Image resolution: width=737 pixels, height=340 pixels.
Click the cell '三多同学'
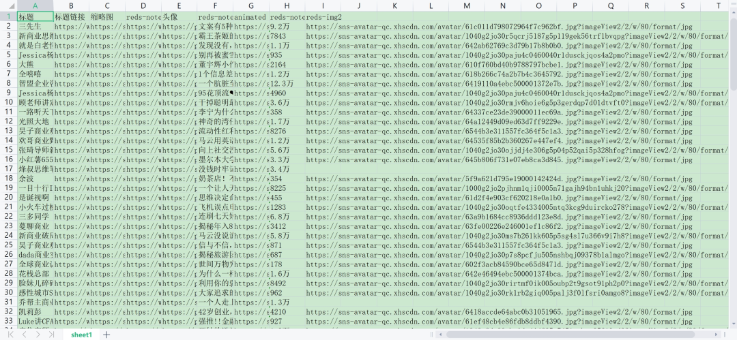[35, 217]
